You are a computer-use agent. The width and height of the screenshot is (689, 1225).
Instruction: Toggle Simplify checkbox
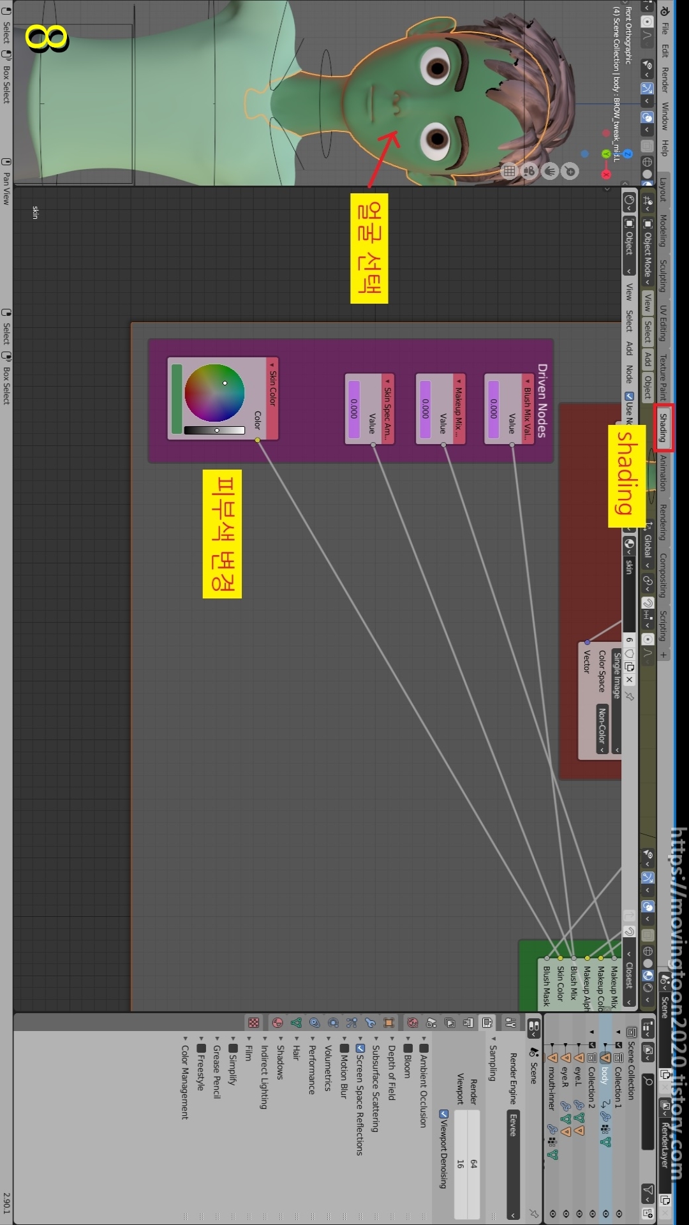click(x=233, y=1048)
